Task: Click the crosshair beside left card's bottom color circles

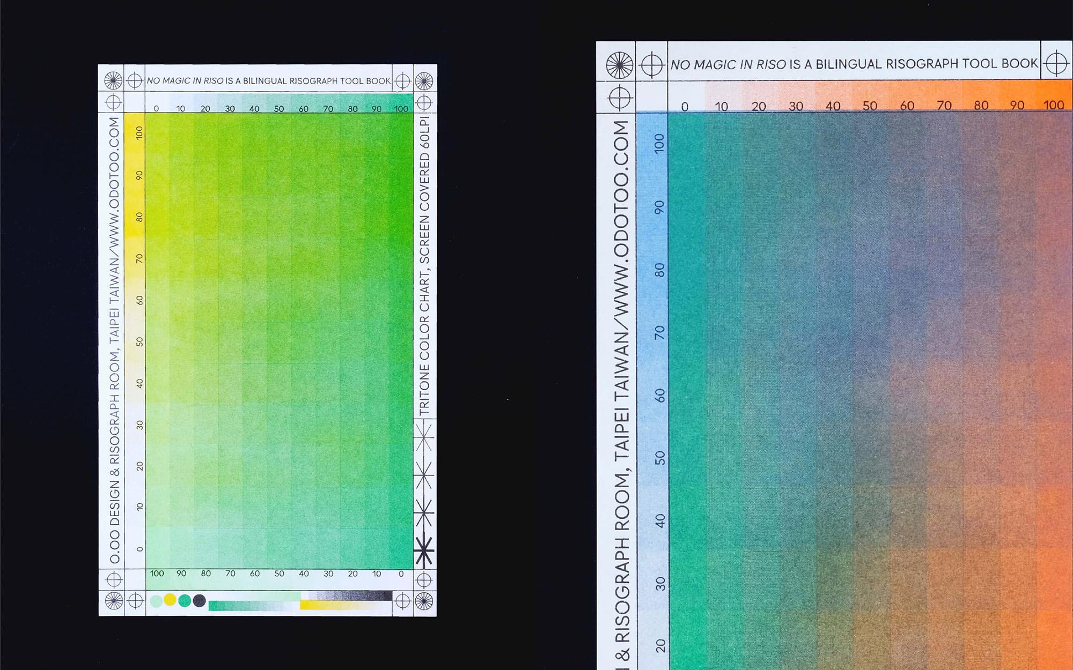Action: [x=135, y=601]
